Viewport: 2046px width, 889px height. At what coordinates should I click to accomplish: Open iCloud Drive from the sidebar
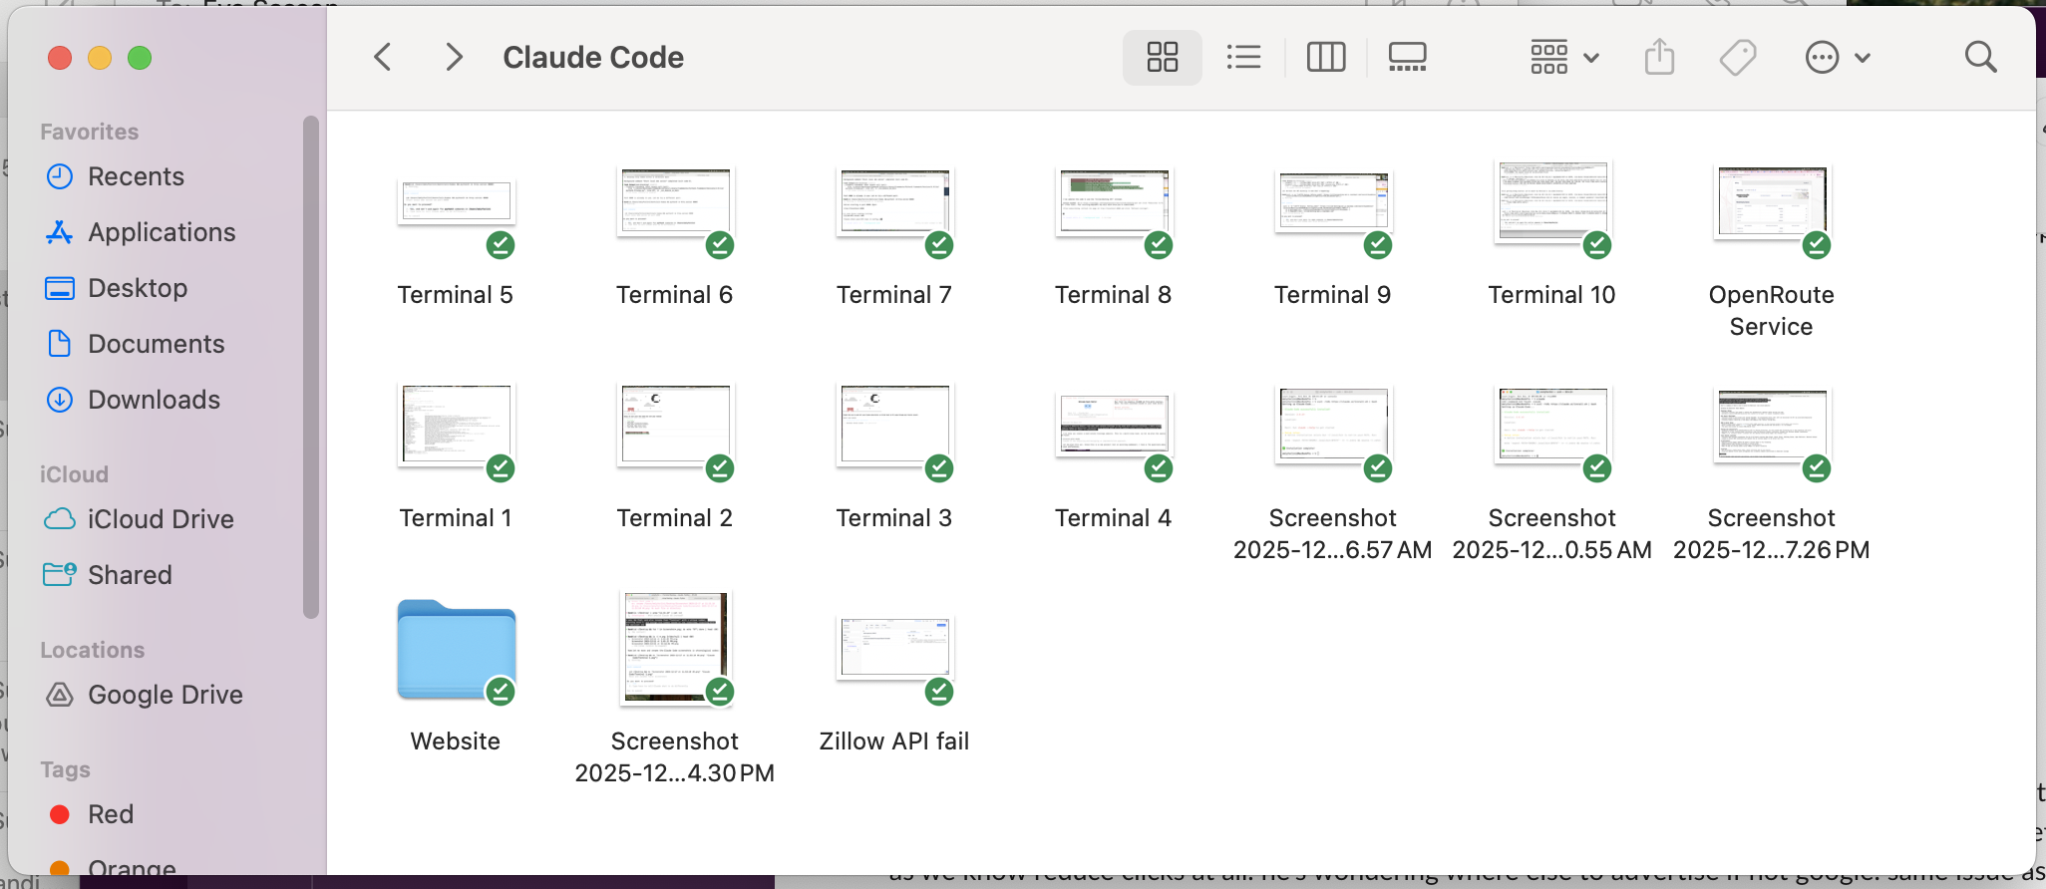(x=161, y=519)
